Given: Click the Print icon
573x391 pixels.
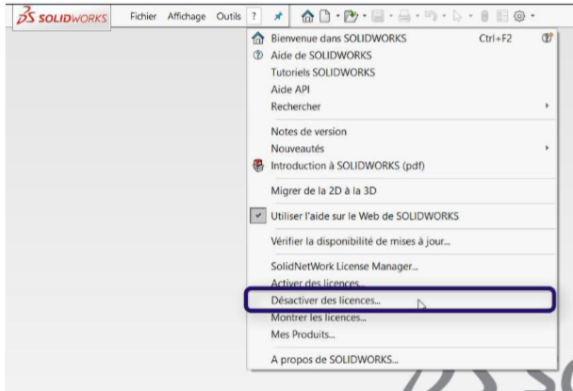Looking at the screenshot, I should (404, 16).
